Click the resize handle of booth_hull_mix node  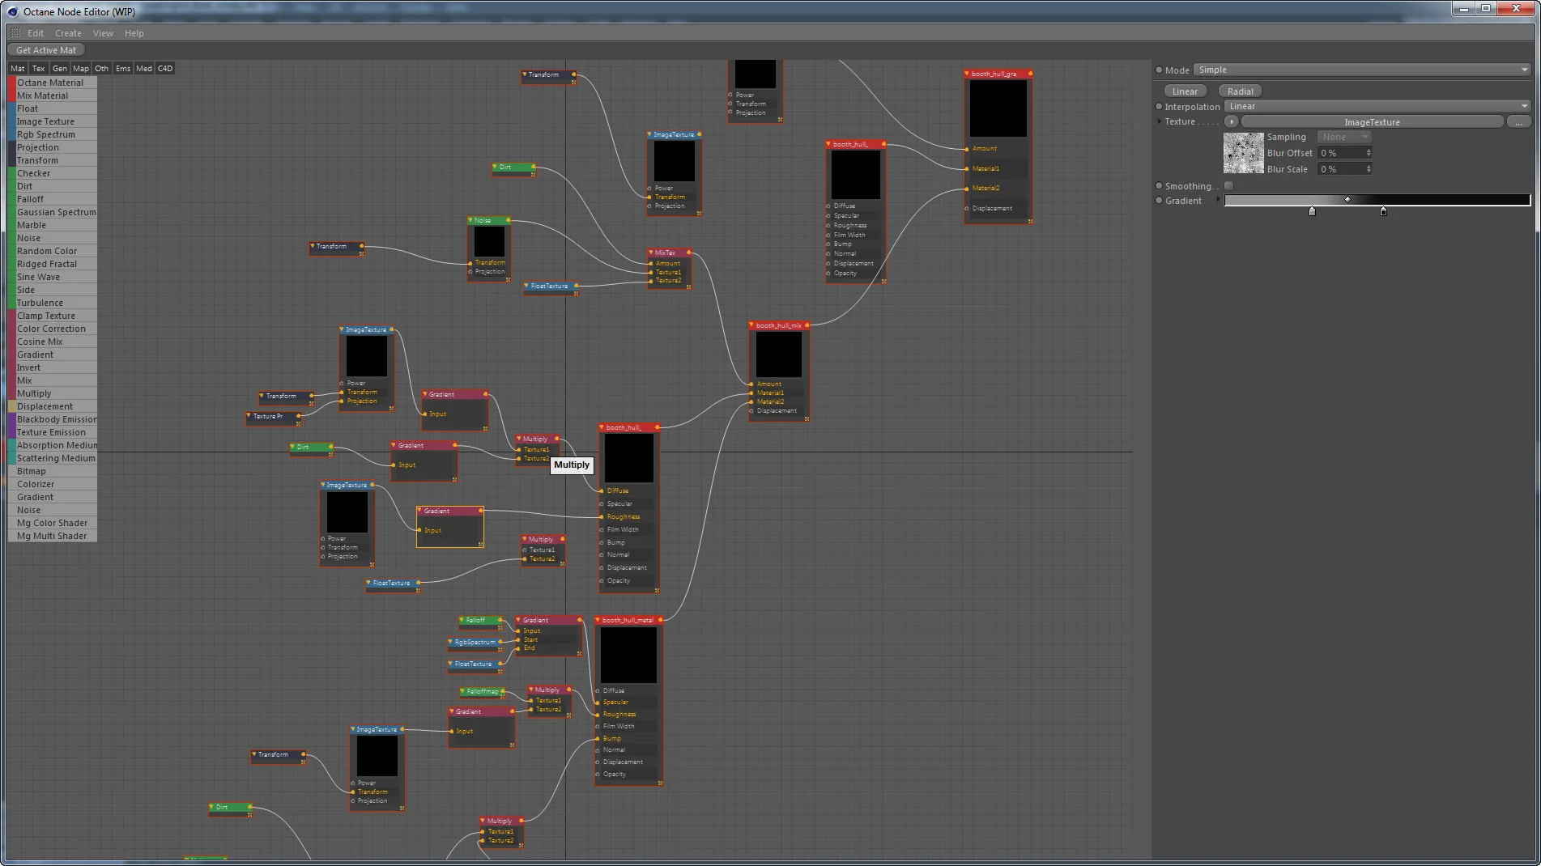(x=807, y=418)
